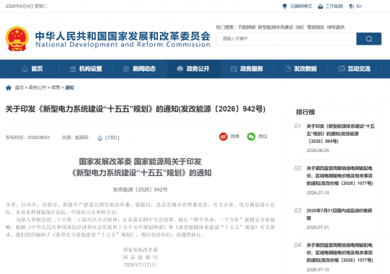
Task: Click the national emblem logo
Action: click(x=17, y=39)
